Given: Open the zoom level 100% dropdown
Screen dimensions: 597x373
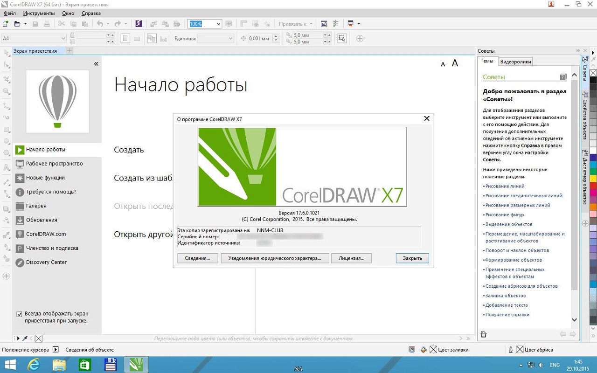Looking at the screenshot, I should [x=218, y=24].
